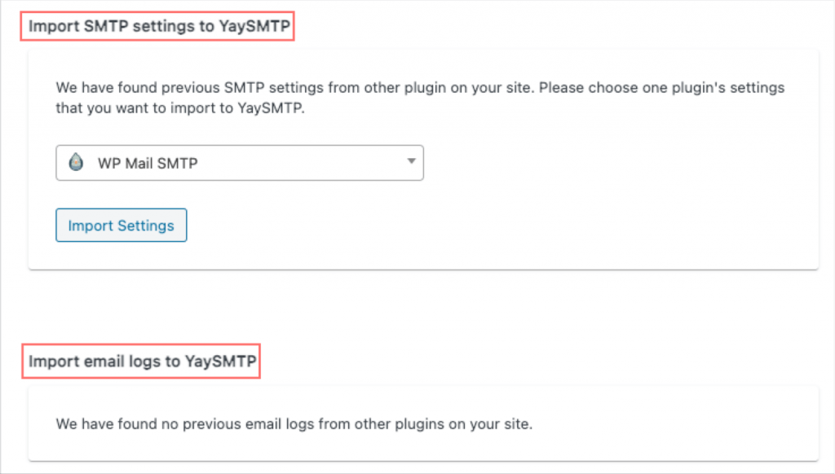The height and width of the screenshot is (474, 835).
Task: Click "YaySMTP" in the SMTP settings heading
Action: click(254, 26)
